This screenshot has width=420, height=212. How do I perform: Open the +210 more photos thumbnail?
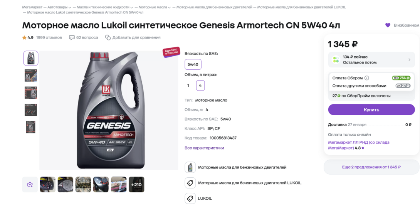point(136,184)
